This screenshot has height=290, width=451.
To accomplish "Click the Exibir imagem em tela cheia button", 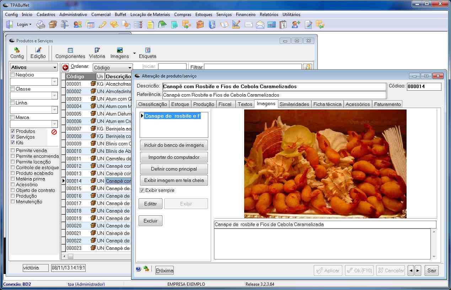I will click(x=174, y=180).
